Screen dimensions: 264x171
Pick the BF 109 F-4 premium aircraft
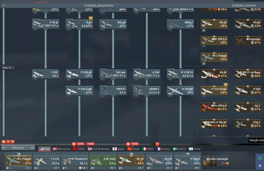(214, 41)
